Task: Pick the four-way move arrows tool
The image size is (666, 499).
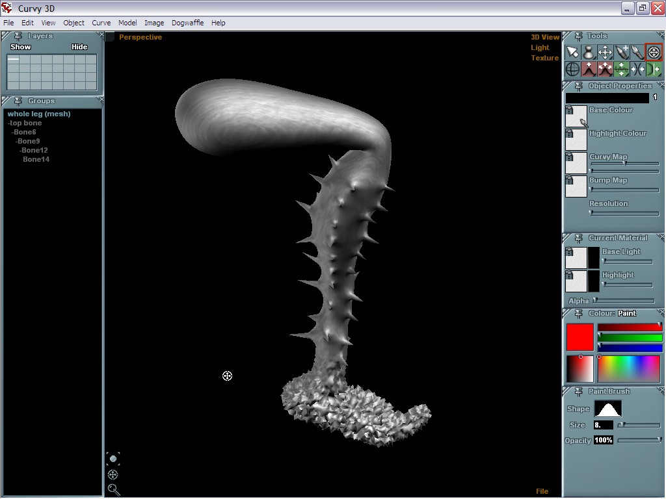Action: tap(605, 52)
